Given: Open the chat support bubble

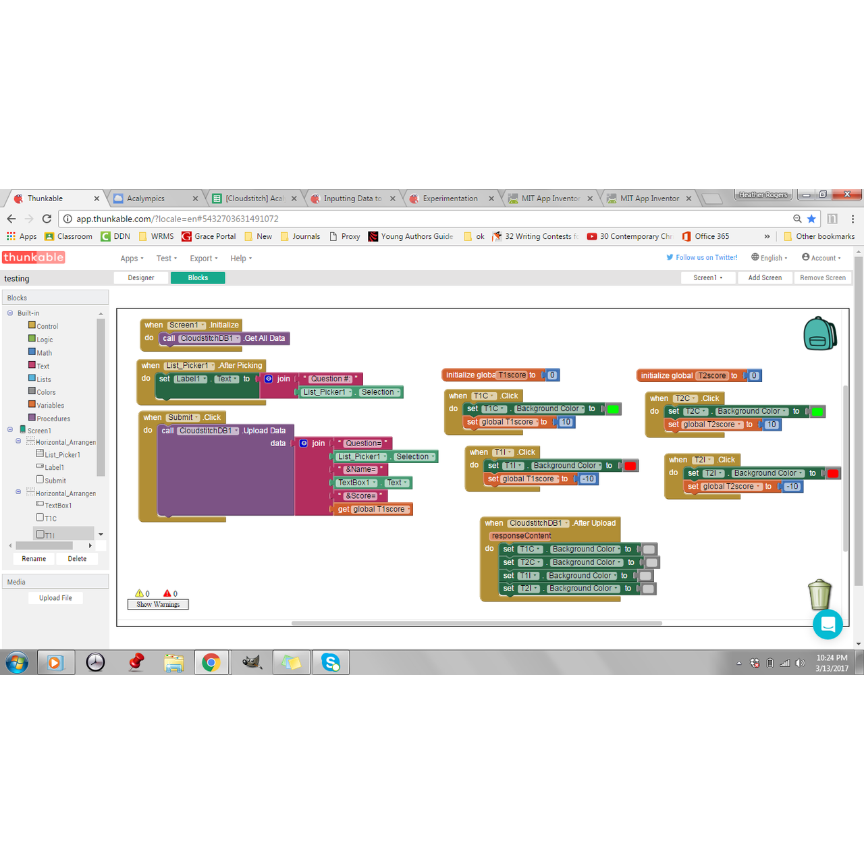Looking at the screenshot, I should [828, 624].
